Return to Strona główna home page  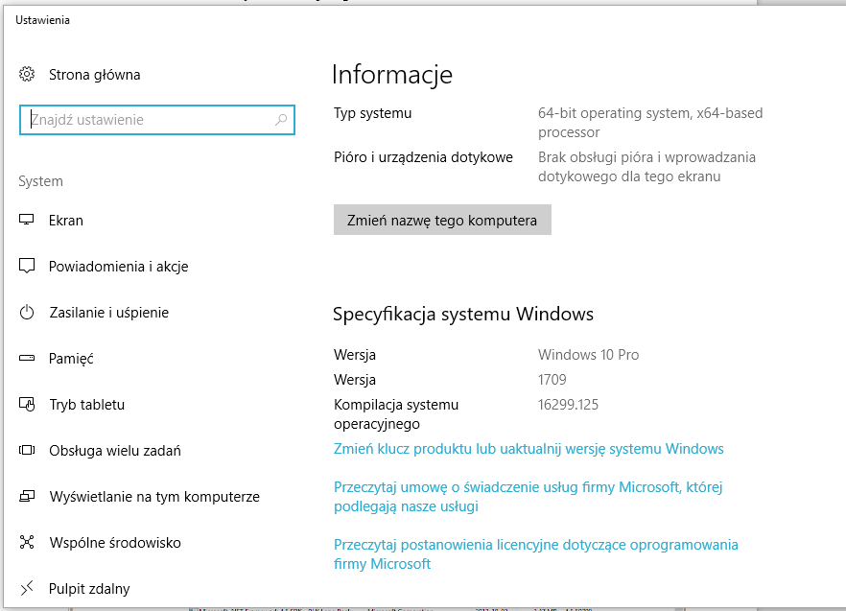pos(94,75)
